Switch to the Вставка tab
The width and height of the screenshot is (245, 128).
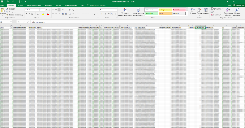pyautogui.click(x=21, y=5)
